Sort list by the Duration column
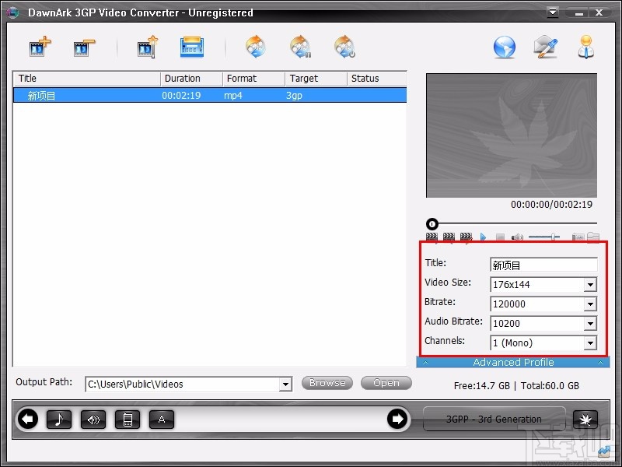Screen dimensions: 622x467 (185, 78)
